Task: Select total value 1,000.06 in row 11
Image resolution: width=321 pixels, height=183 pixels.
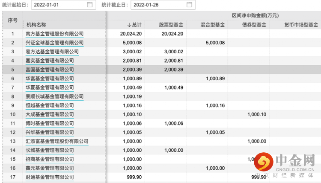Action: pyautogui.click(x=132, y=124)
